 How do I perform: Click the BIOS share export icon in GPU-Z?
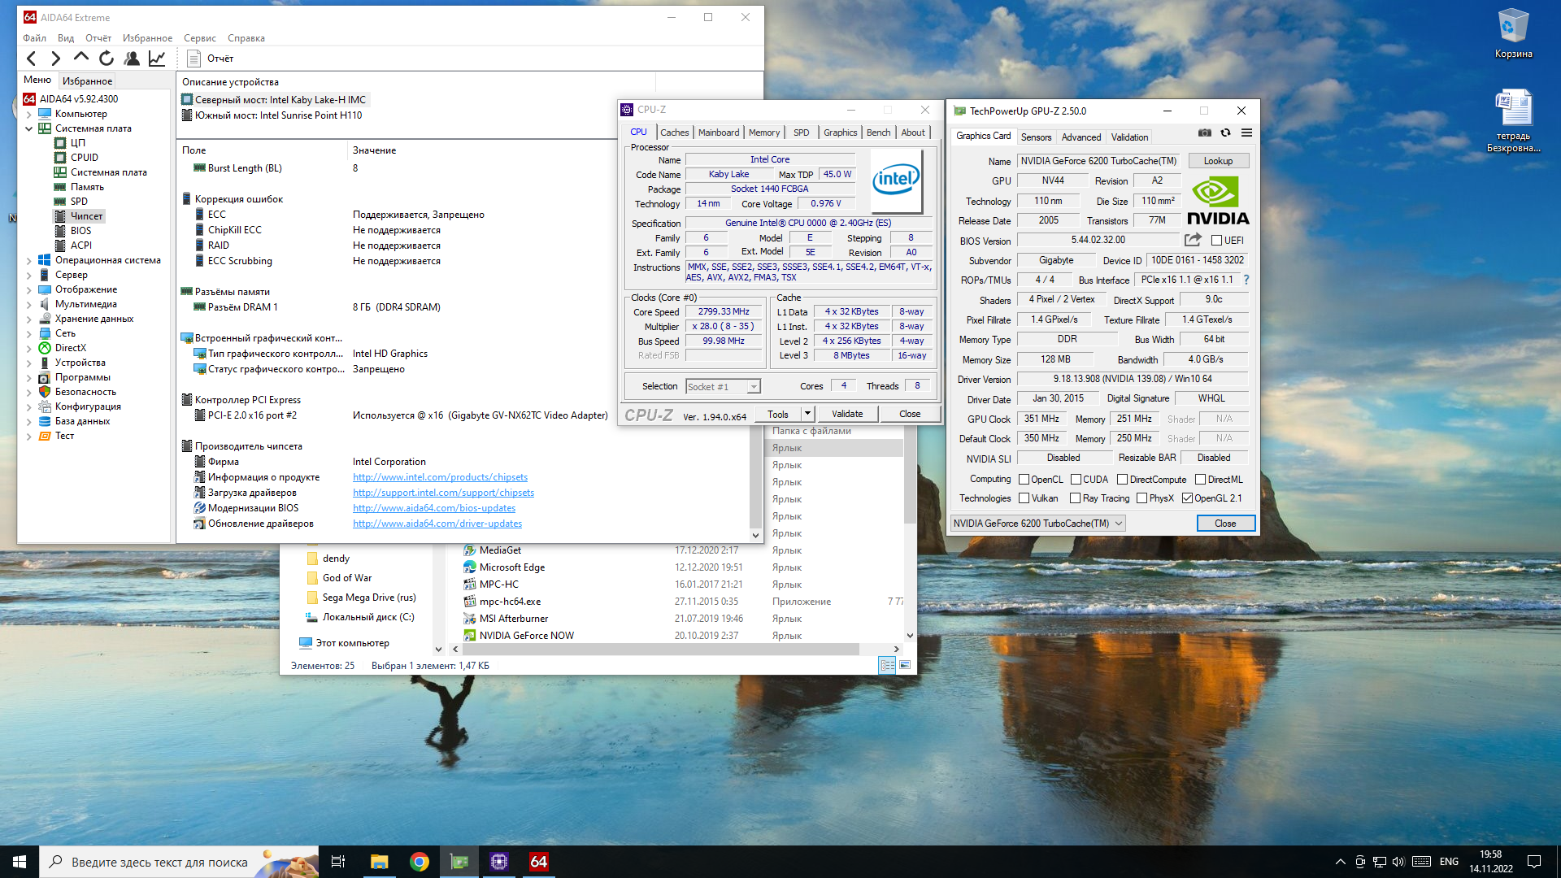(1193, 240)
